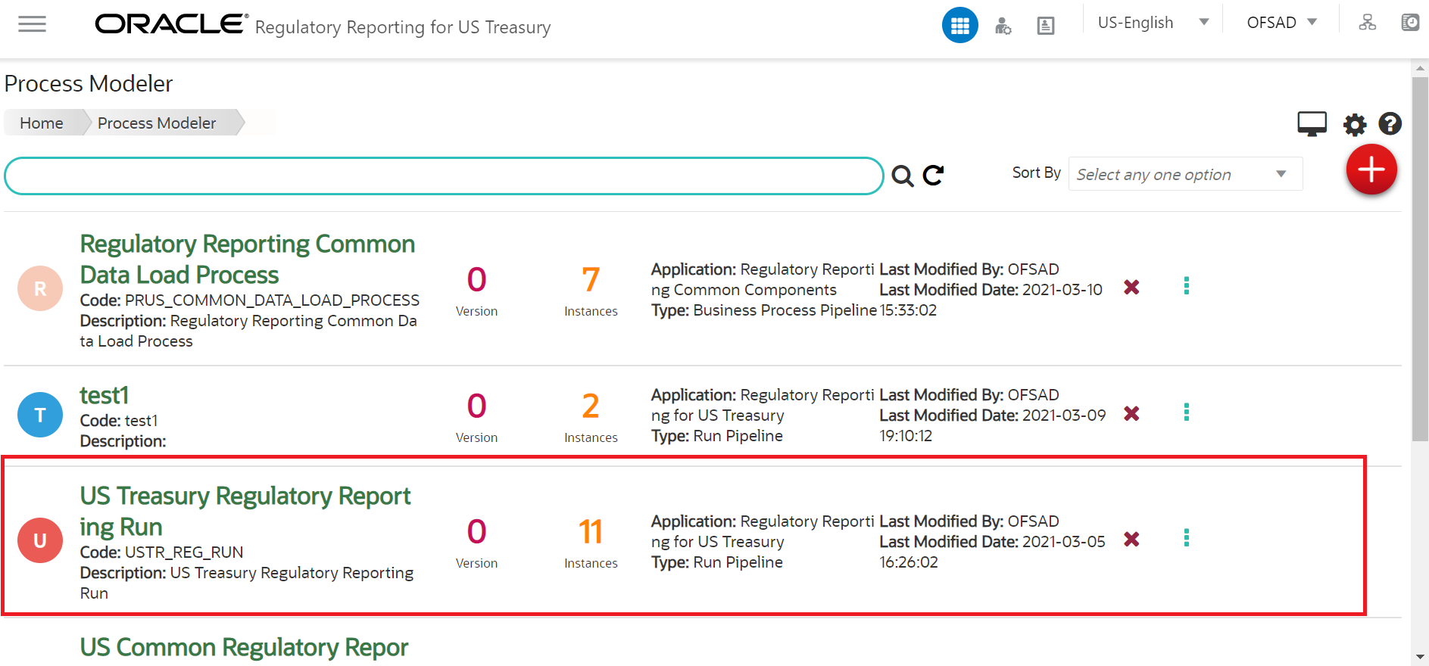This screenshot has width=1429, height=666.
Task: Click the R avatar circle
Action: point(40,288)
